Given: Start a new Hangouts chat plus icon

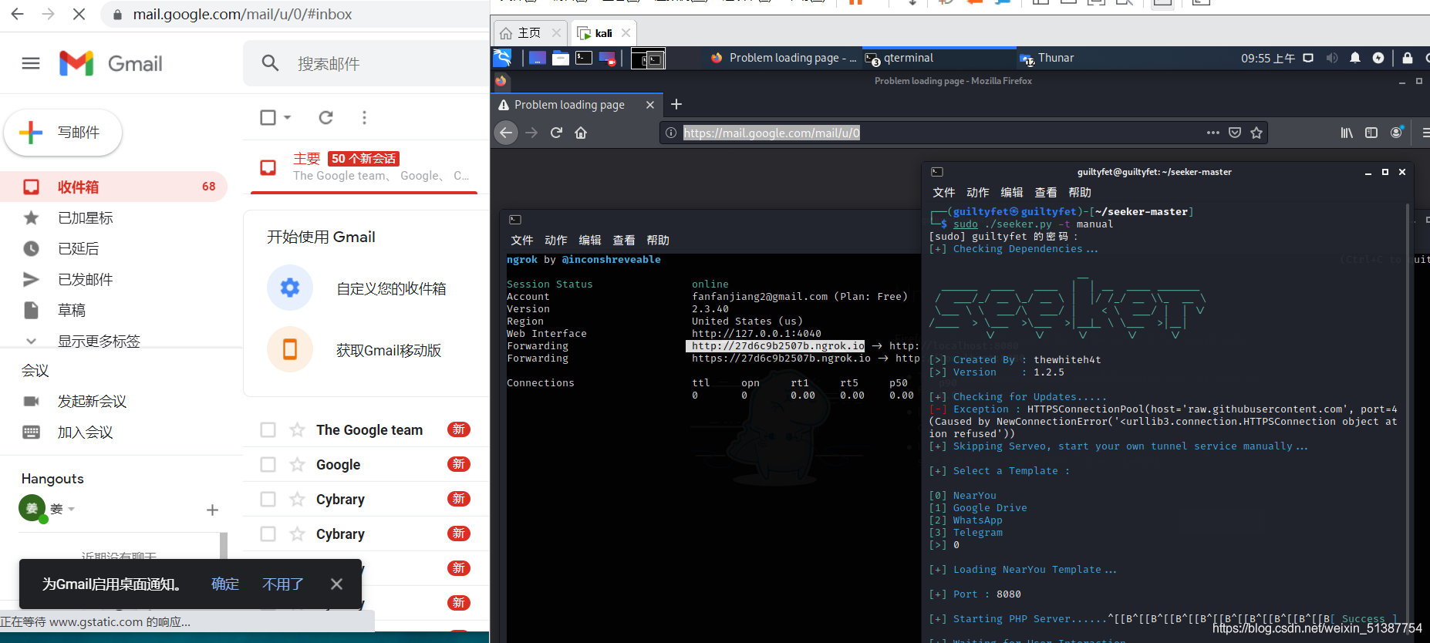Looking at the screenshot, I should pyautogui.click(x=213, y=510).
